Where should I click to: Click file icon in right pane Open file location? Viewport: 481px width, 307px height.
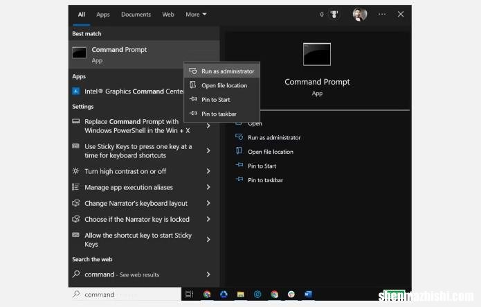tap(239, 151)
